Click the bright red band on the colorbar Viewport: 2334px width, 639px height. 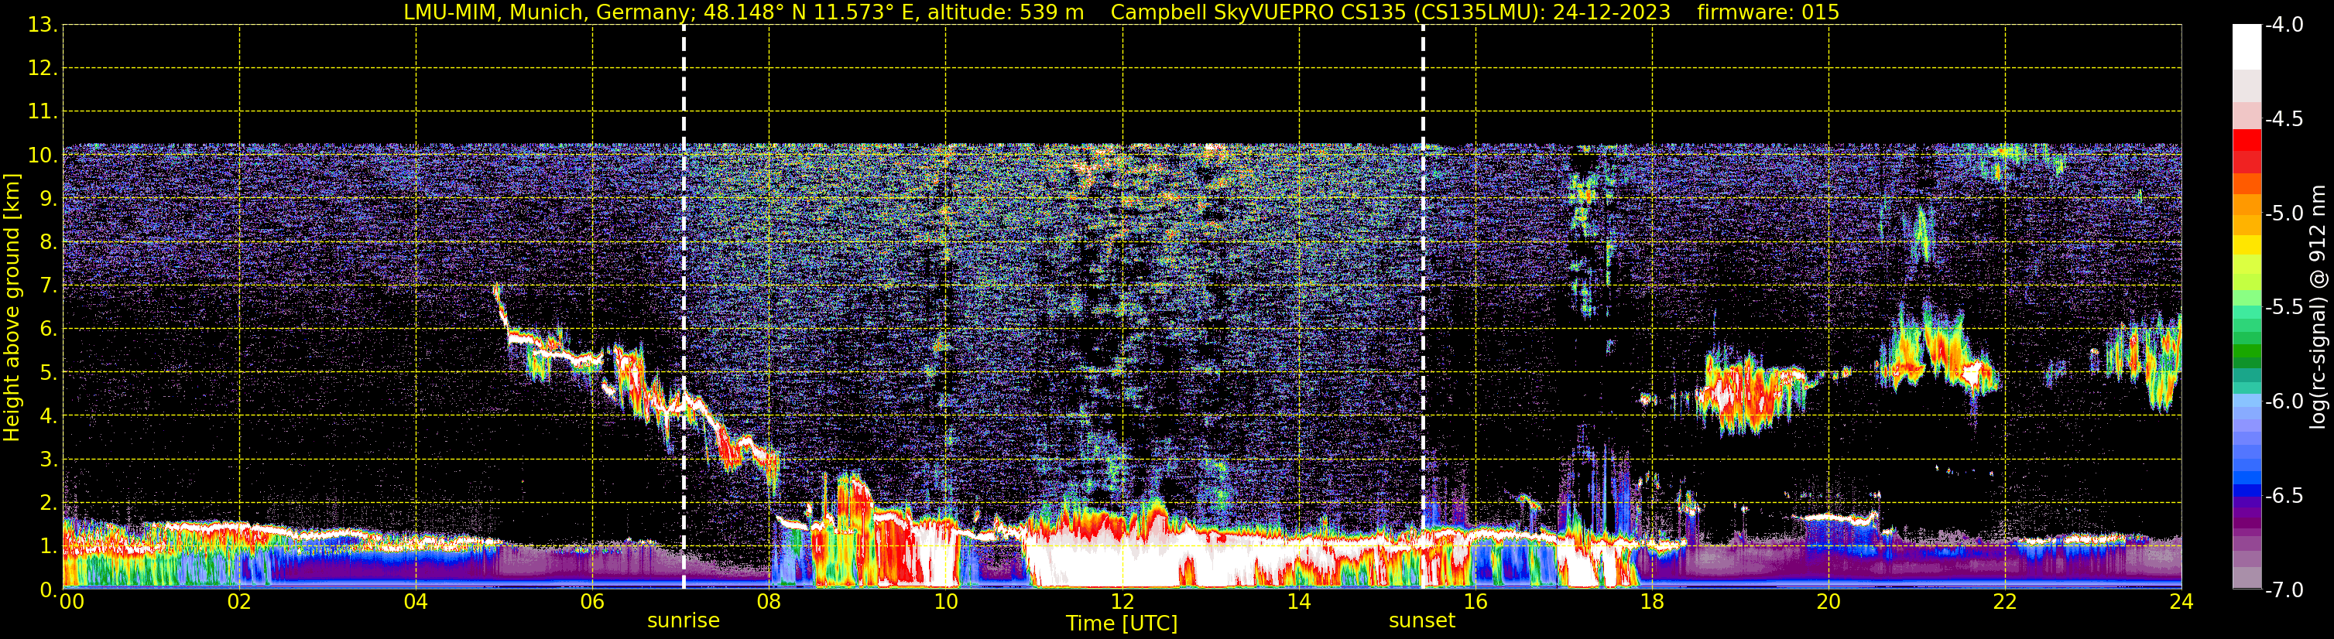pos(2246,140)
